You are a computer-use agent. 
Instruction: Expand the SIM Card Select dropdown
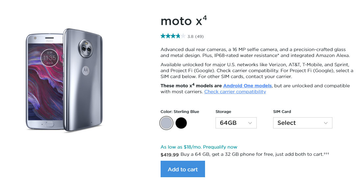pyautogui.click(x=302, y=123)
